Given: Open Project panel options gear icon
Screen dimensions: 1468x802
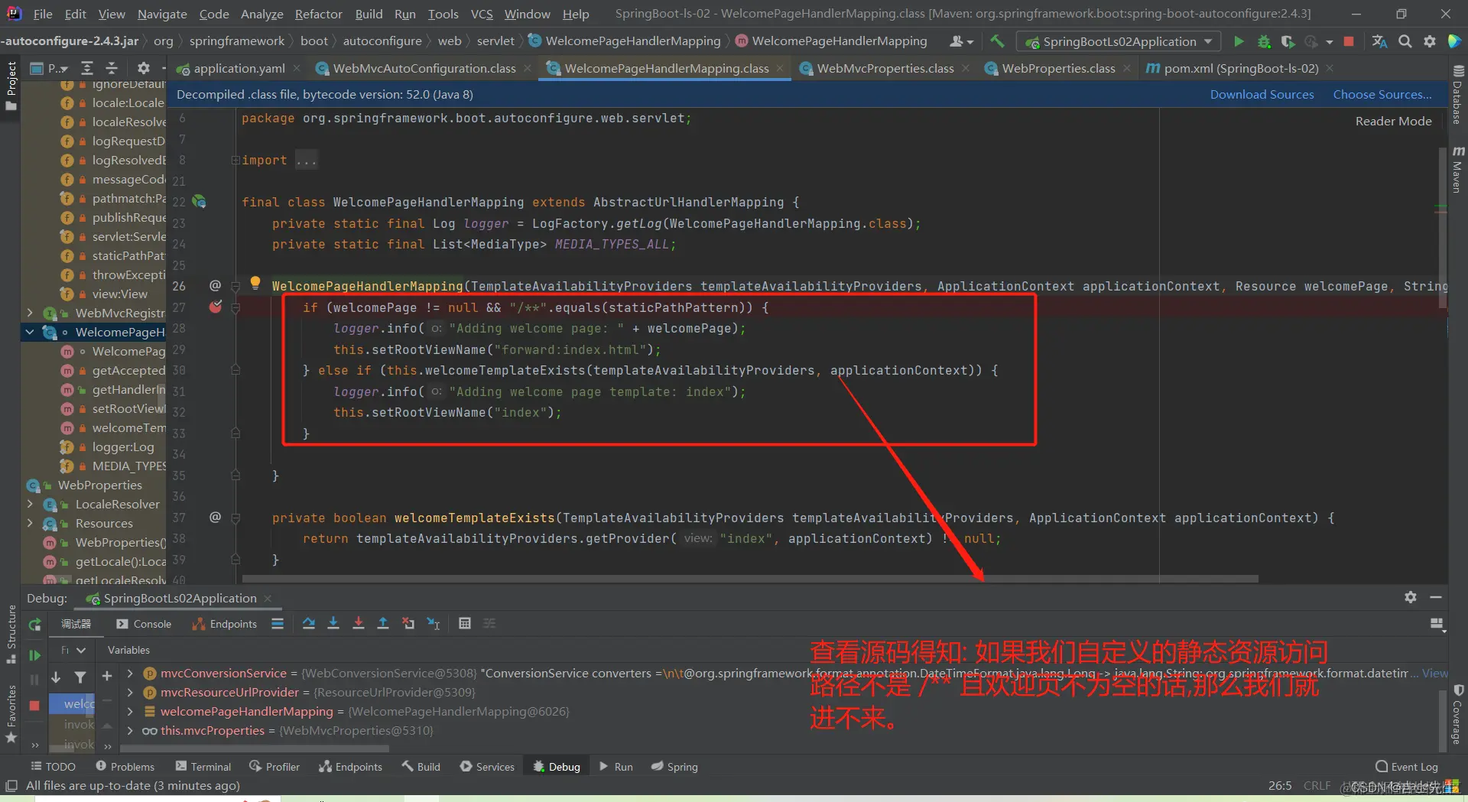Looking at the screenshot, I should click(143, 68).
